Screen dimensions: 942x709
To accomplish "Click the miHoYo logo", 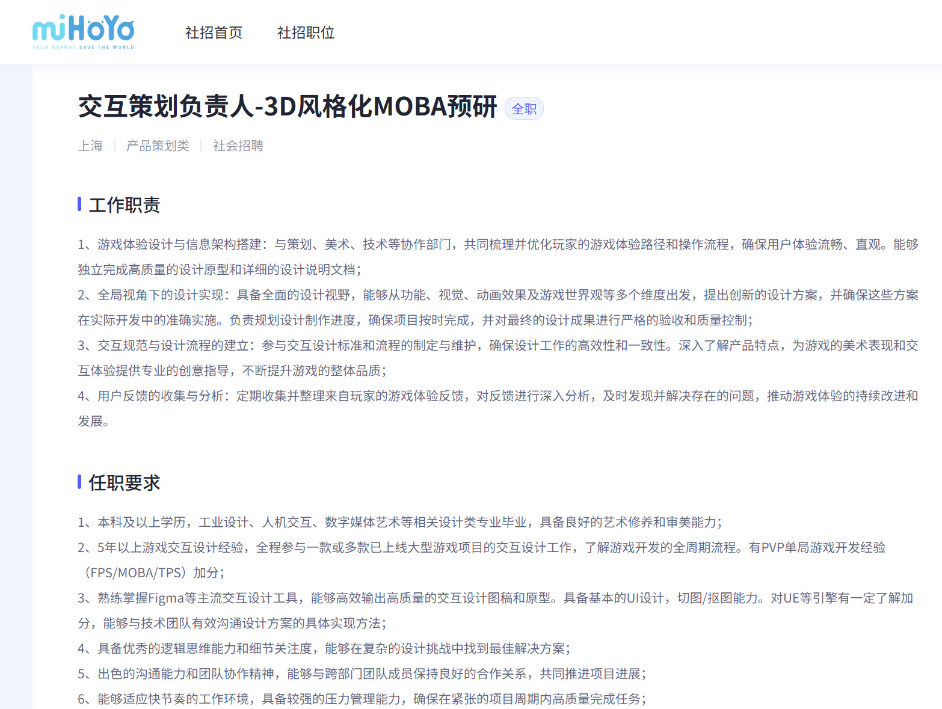I will (83, 32).
